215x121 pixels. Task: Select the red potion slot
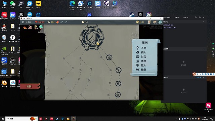pos(57,22)
